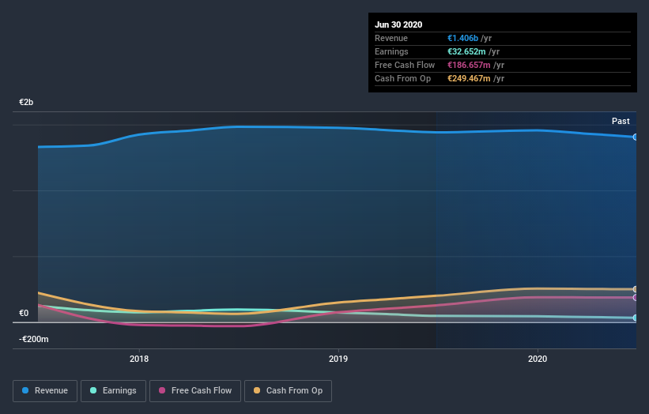Toggle the Cash From Op legend button
This screenshot has height=414, width=649.
pos(288,391)
